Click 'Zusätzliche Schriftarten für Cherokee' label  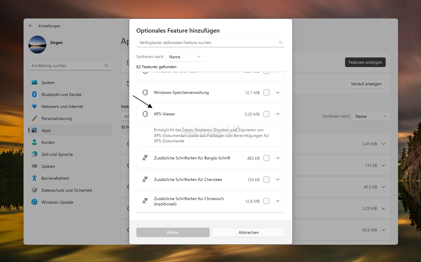tap(188, 179)
